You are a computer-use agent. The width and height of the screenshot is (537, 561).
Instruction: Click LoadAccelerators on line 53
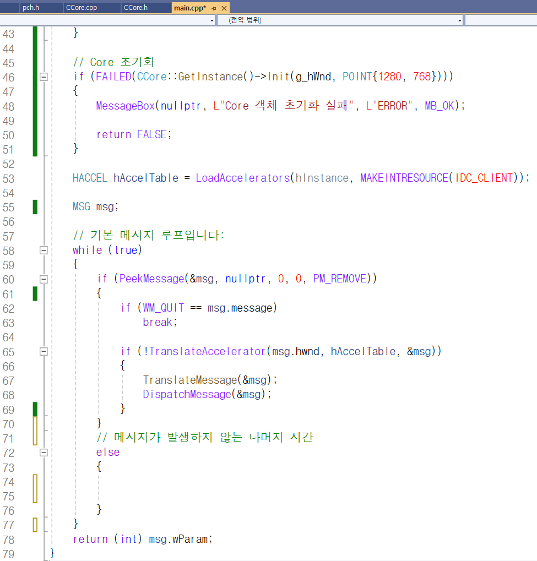(242, 178)
